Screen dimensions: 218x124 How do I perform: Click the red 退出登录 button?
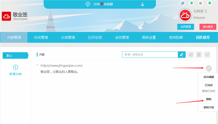208,27
